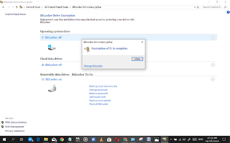The height and width of the screenshot is (143, 230).
Task: Collapse the G: BitLocker on section
Action: pos(213,79)
